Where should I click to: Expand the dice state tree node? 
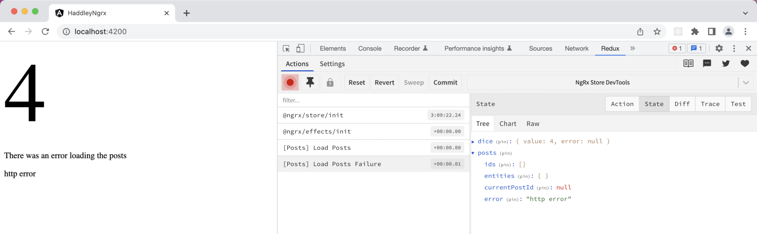(x=474, y=142)
